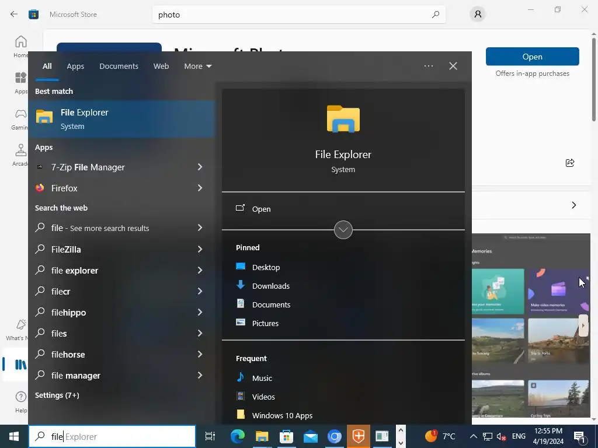
Task: Open Store Library sidebar icon
Action: (20, 365)
